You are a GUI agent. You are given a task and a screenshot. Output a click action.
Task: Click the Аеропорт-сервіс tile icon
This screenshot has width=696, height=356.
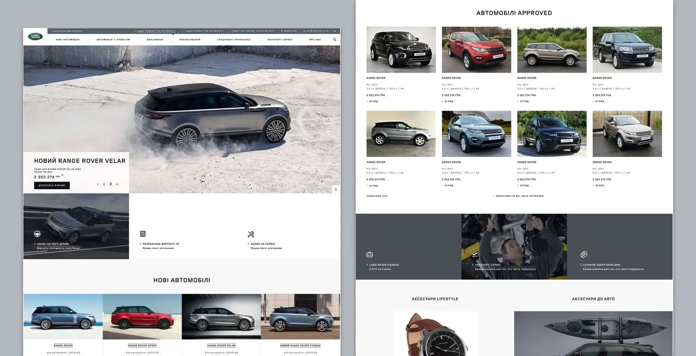pyautogui.click(x=475, y=255)
